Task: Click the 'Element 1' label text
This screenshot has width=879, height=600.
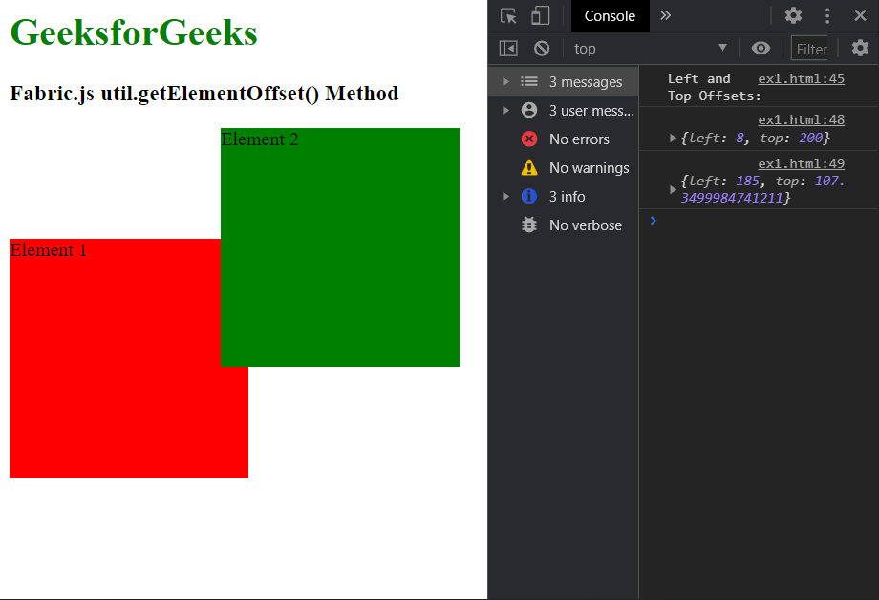Action: pos(48,250)
